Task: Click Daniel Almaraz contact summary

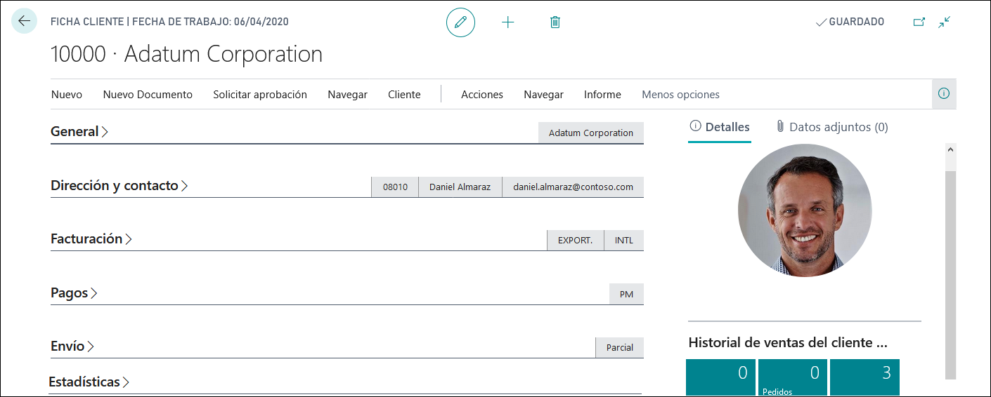Action: (460, 187)
